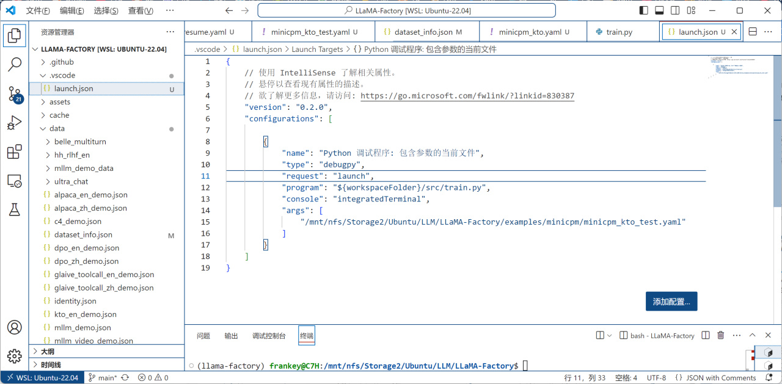
Task: Open Source Control view with 21 changes
Action: pos(15,93)
